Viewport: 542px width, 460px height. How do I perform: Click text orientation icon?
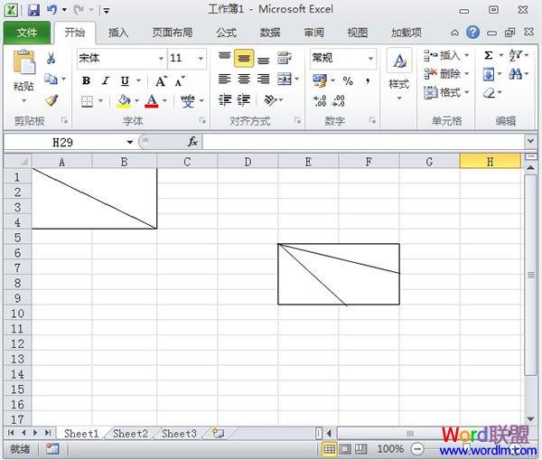pyautogui.click(x=270, y=100)
